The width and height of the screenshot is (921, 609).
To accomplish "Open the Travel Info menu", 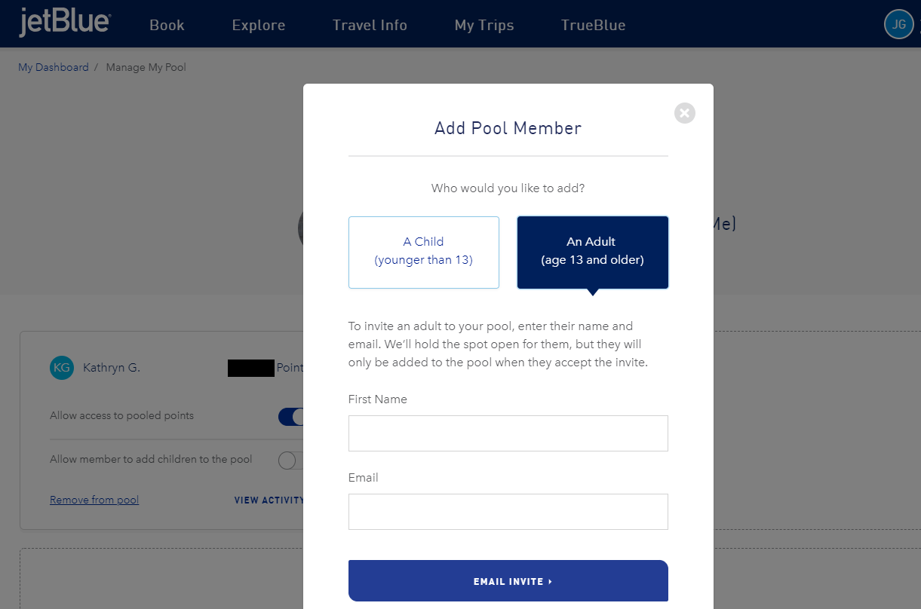I will pyautogui.click(x=370, y=25).
